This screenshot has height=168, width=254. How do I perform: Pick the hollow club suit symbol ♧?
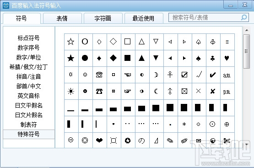pos(212,42)
